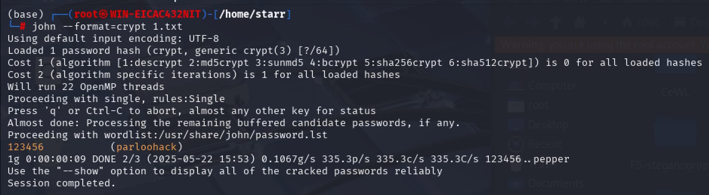Screen dimensions: 709x195
Task: Click the home icon in background toolbar
Action: 579,22
